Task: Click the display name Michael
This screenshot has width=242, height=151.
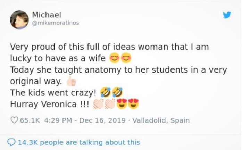Action: point(47,15)
